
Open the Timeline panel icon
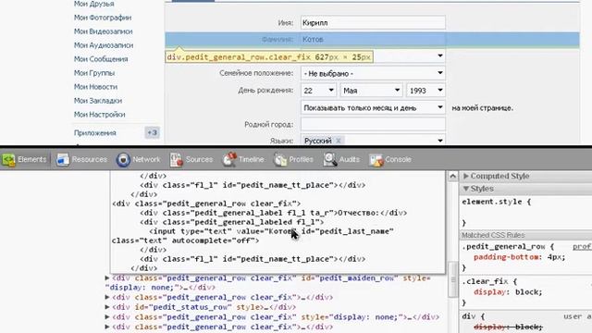(x=229, y=159)
